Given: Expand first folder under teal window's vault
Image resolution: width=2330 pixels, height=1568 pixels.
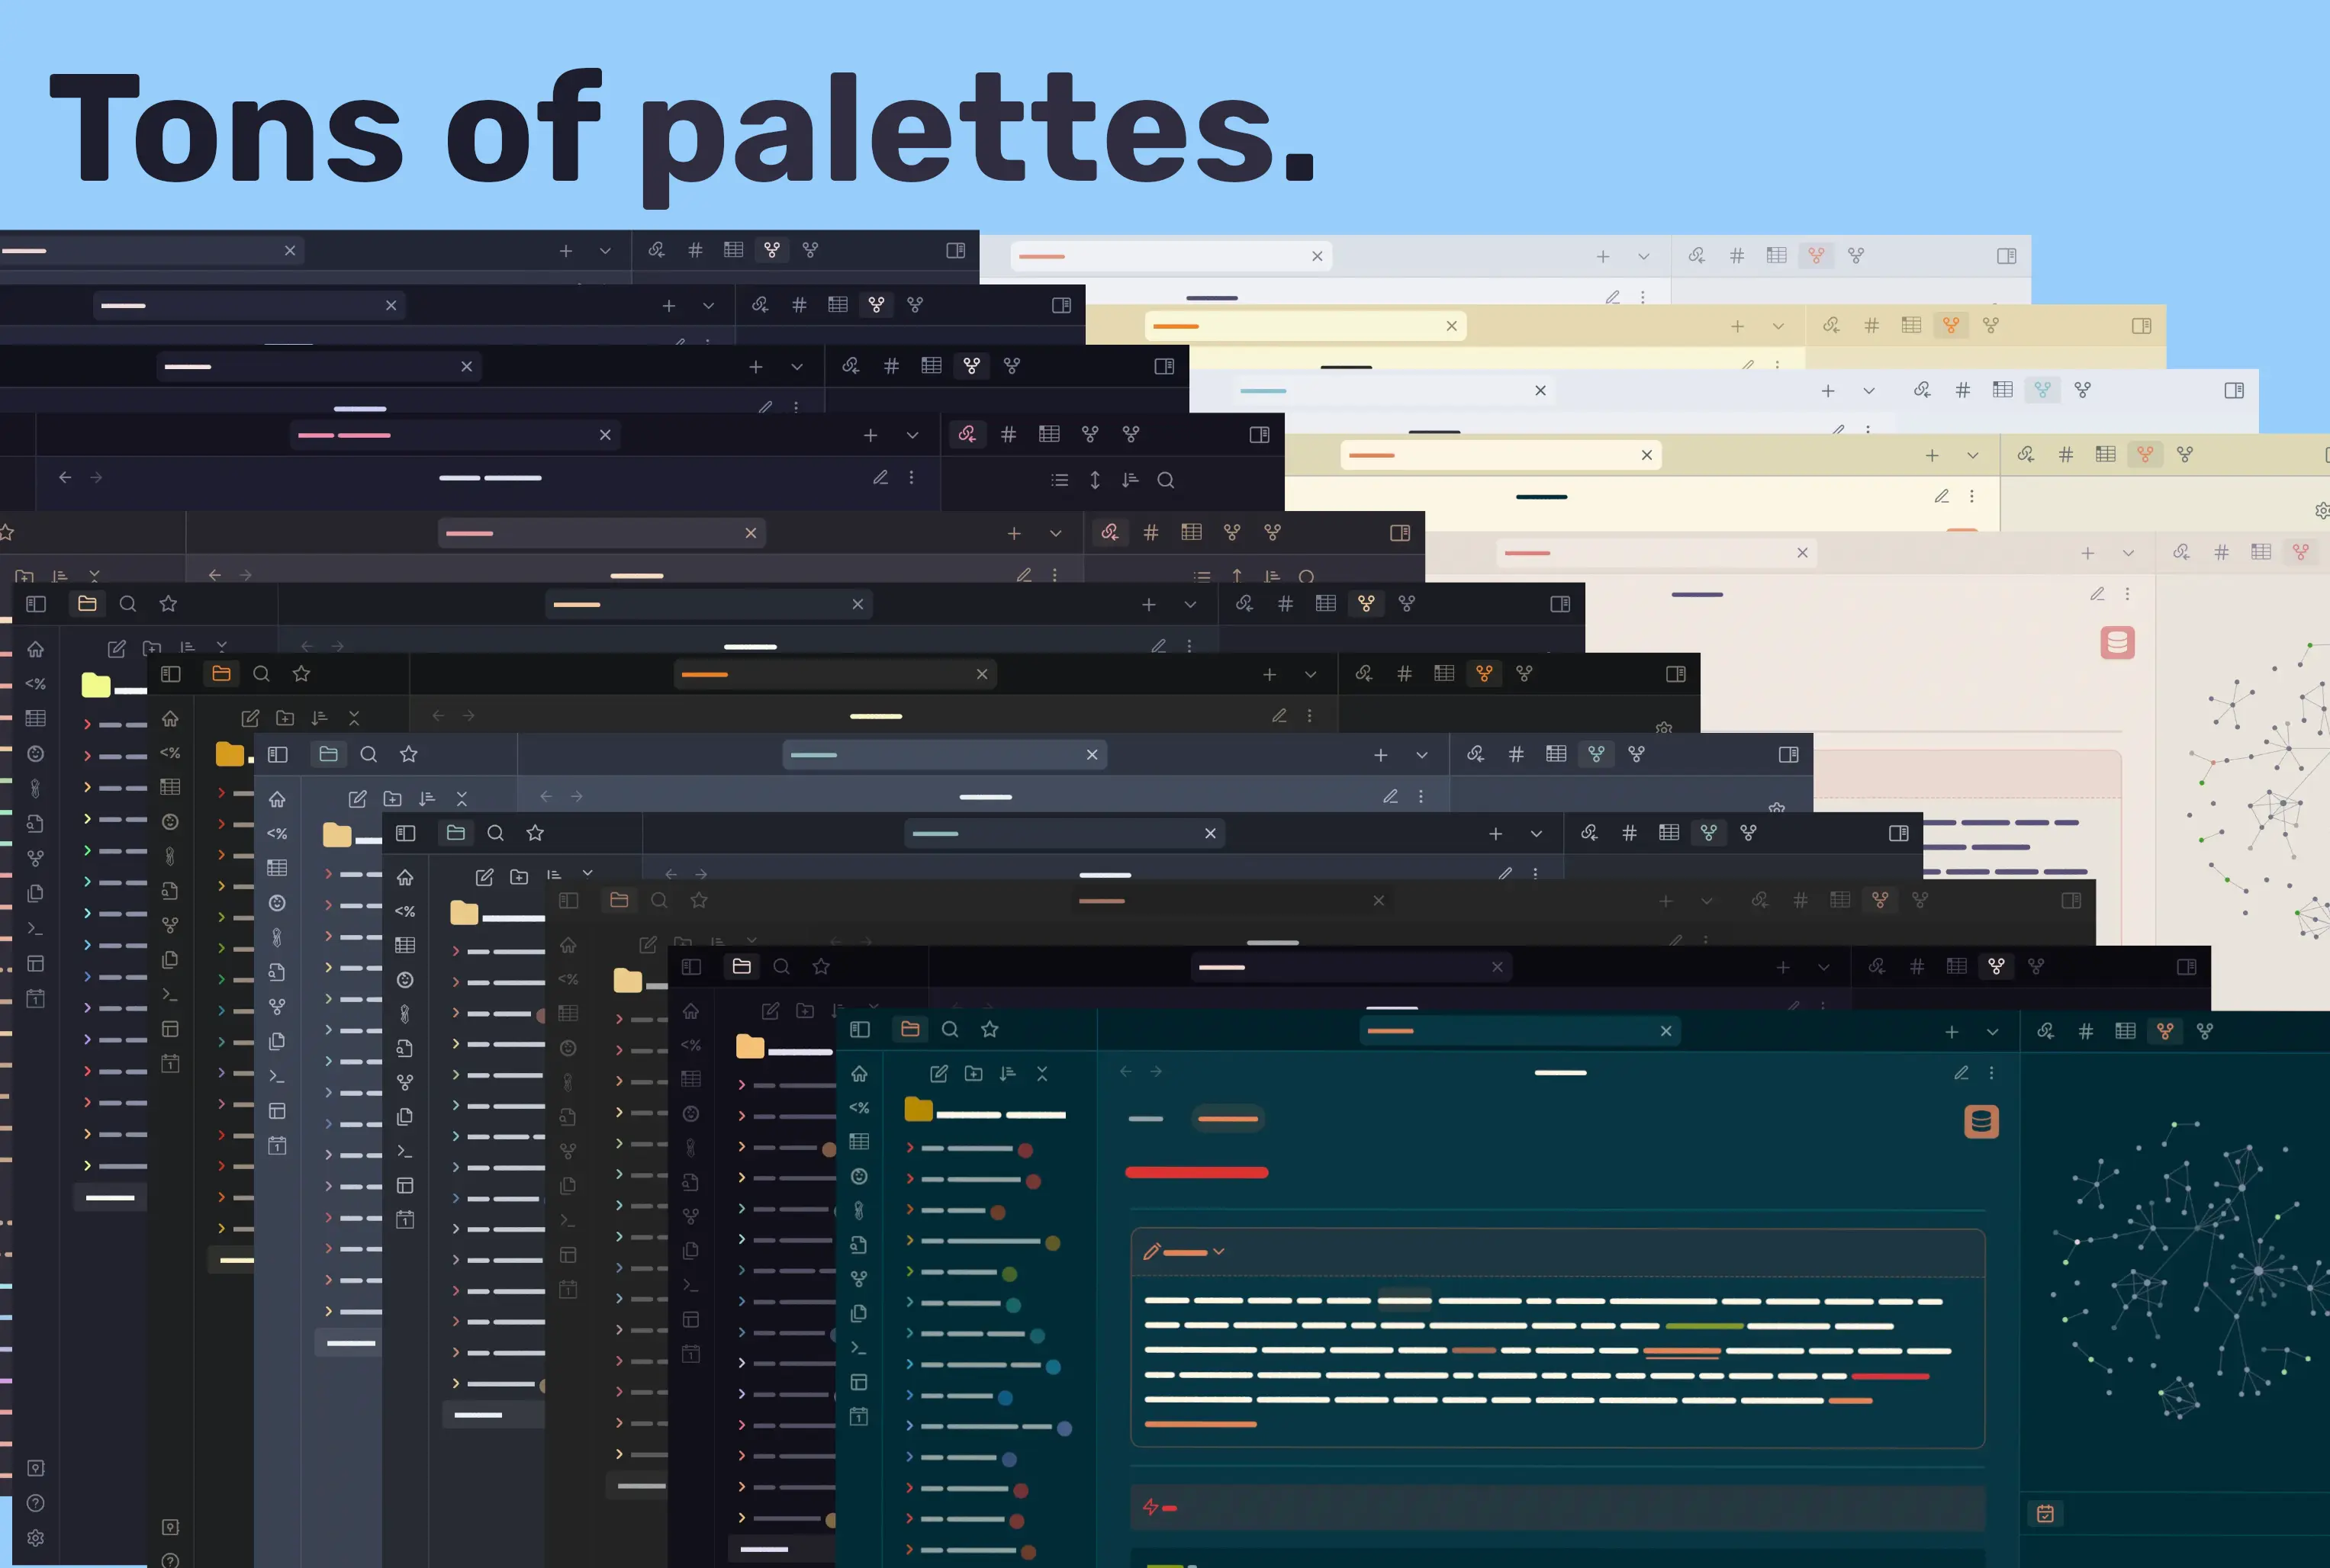Looking at the screenshot, I should (x=909, y=1148).
